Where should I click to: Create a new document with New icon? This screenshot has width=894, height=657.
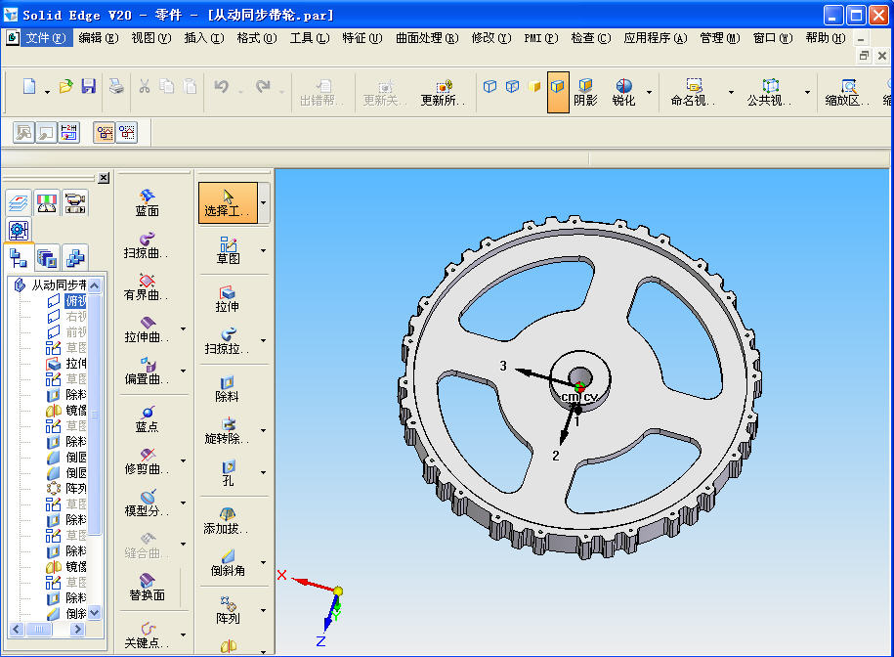pos(29,87)
